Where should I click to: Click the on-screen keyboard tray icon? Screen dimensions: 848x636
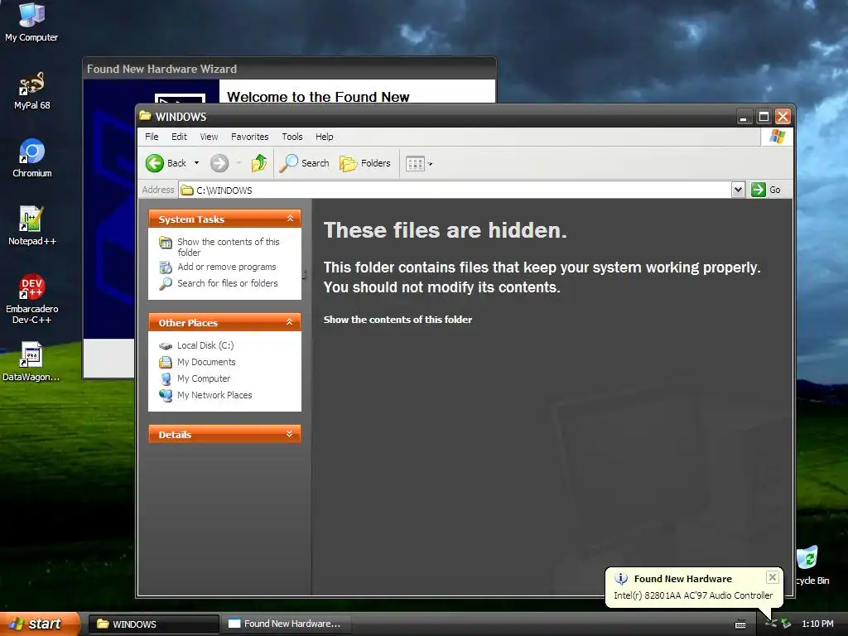740,624
